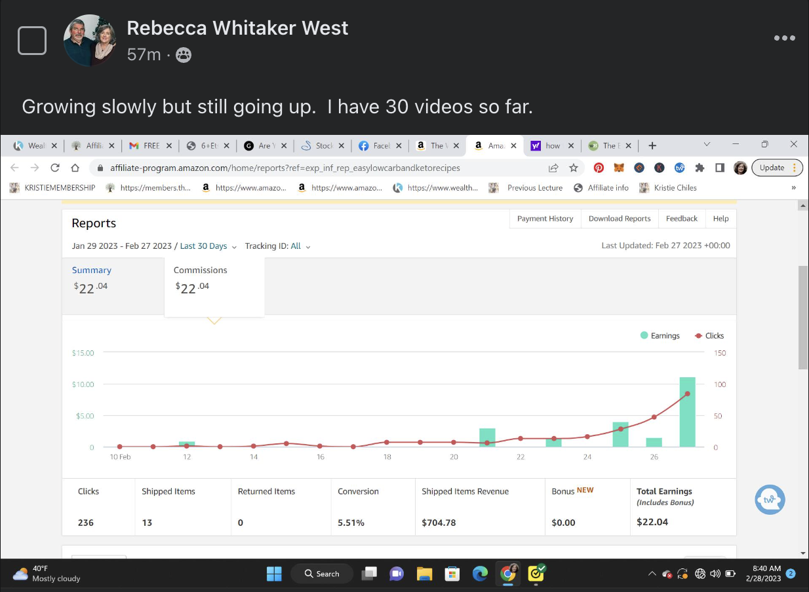Screen dimensions: 809x592
Task: Switch to the Yahoo 'how' tab
Action: pos(553,145)
